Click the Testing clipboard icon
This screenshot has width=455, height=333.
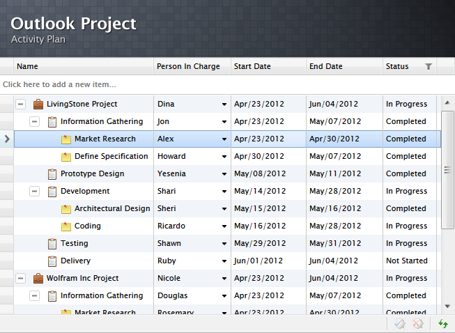tap(52, 244)
